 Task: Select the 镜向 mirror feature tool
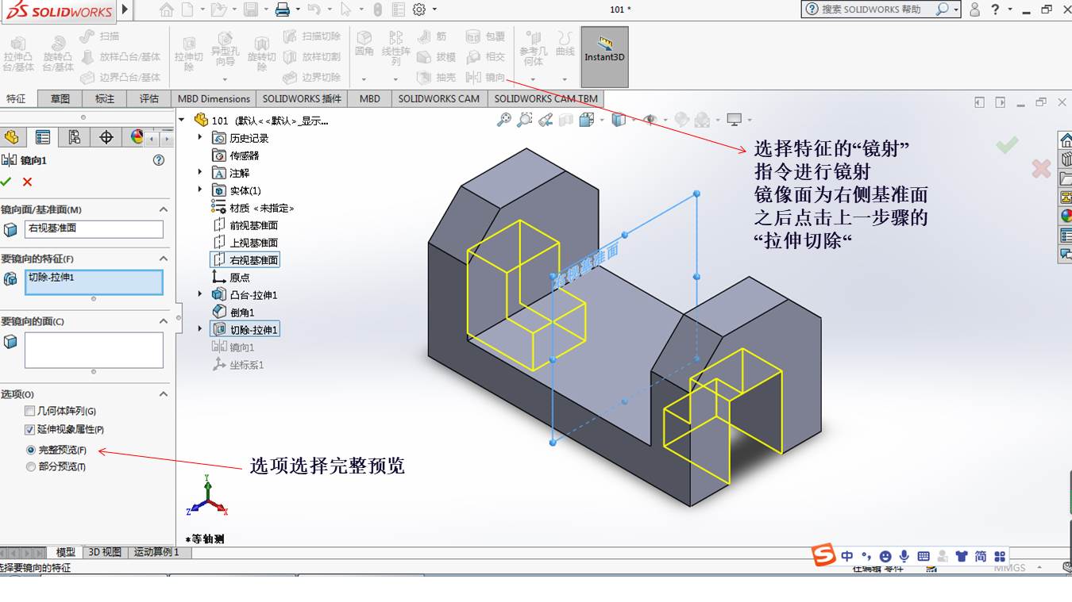(485, 77)
